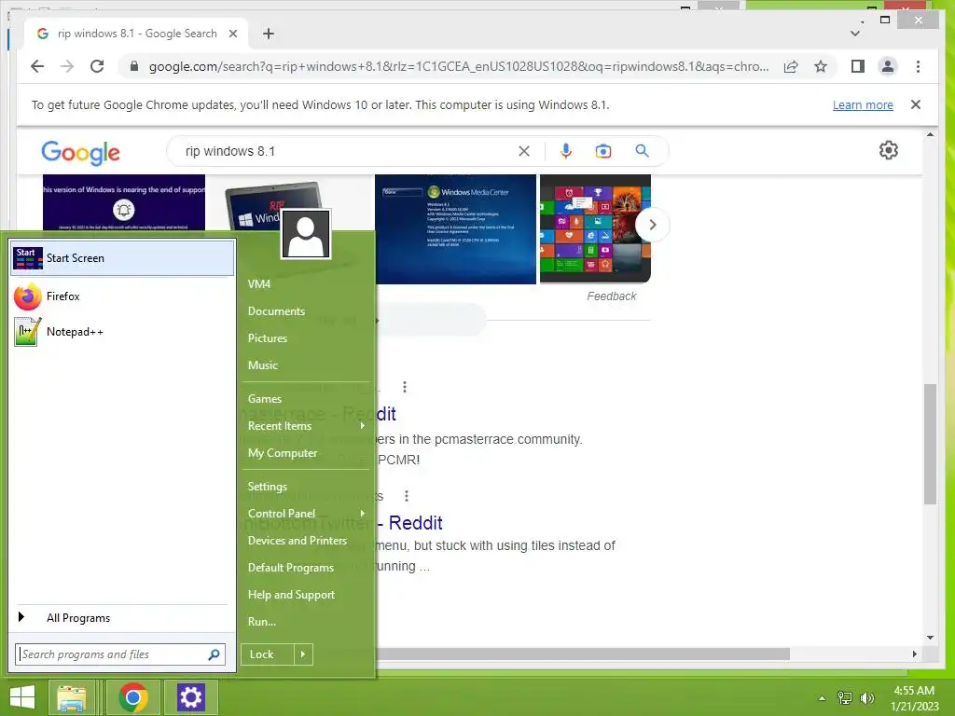
Task: Open the tab search dropdown arrow
Action: 855,34
